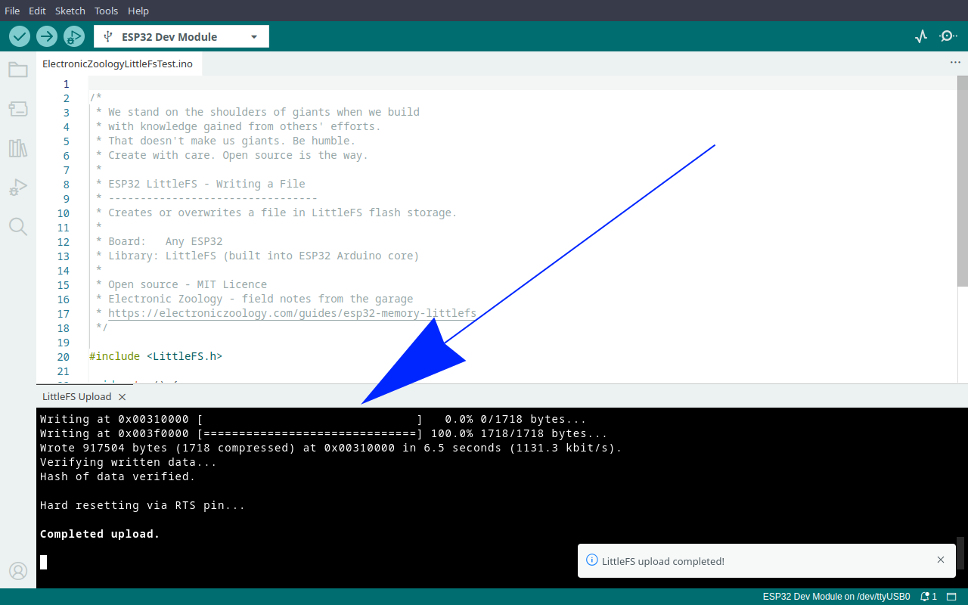Close the LittleFS Upload output tab
The width and height of the screenshot is (968, 605).
click(123, 396)
